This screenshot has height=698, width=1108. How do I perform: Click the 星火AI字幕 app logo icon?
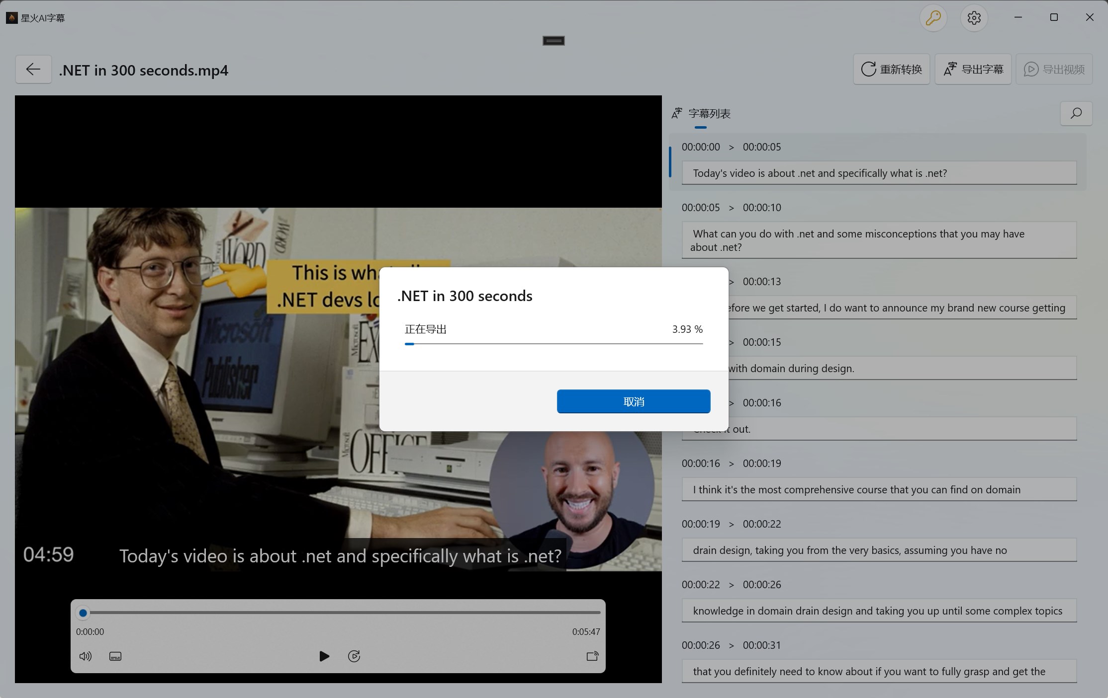point(11,18)
